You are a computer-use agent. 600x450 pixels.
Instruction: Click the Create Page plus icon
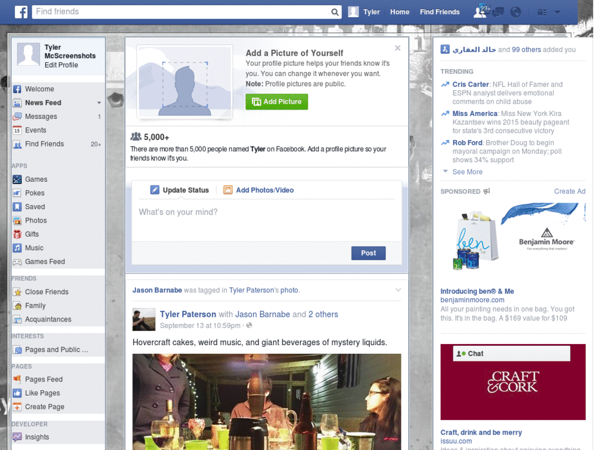click(x=17, y=407)
